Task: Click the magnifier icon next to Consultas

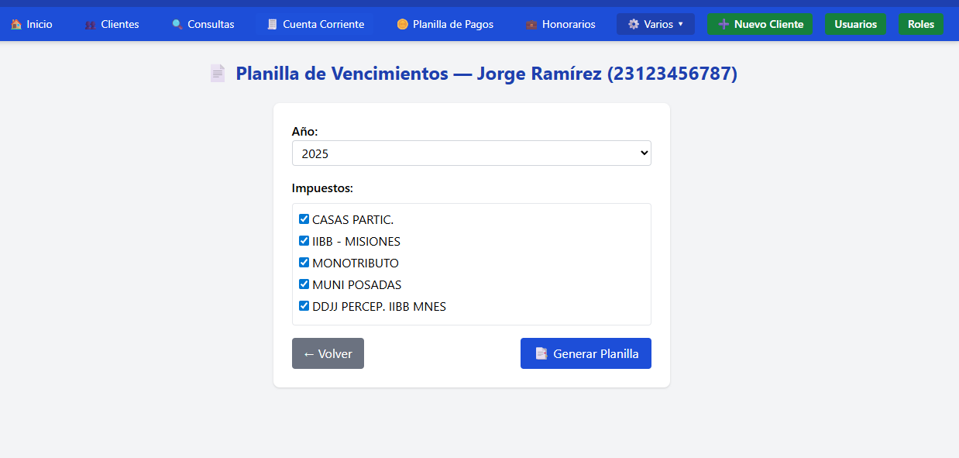Action: click(176, 24)
